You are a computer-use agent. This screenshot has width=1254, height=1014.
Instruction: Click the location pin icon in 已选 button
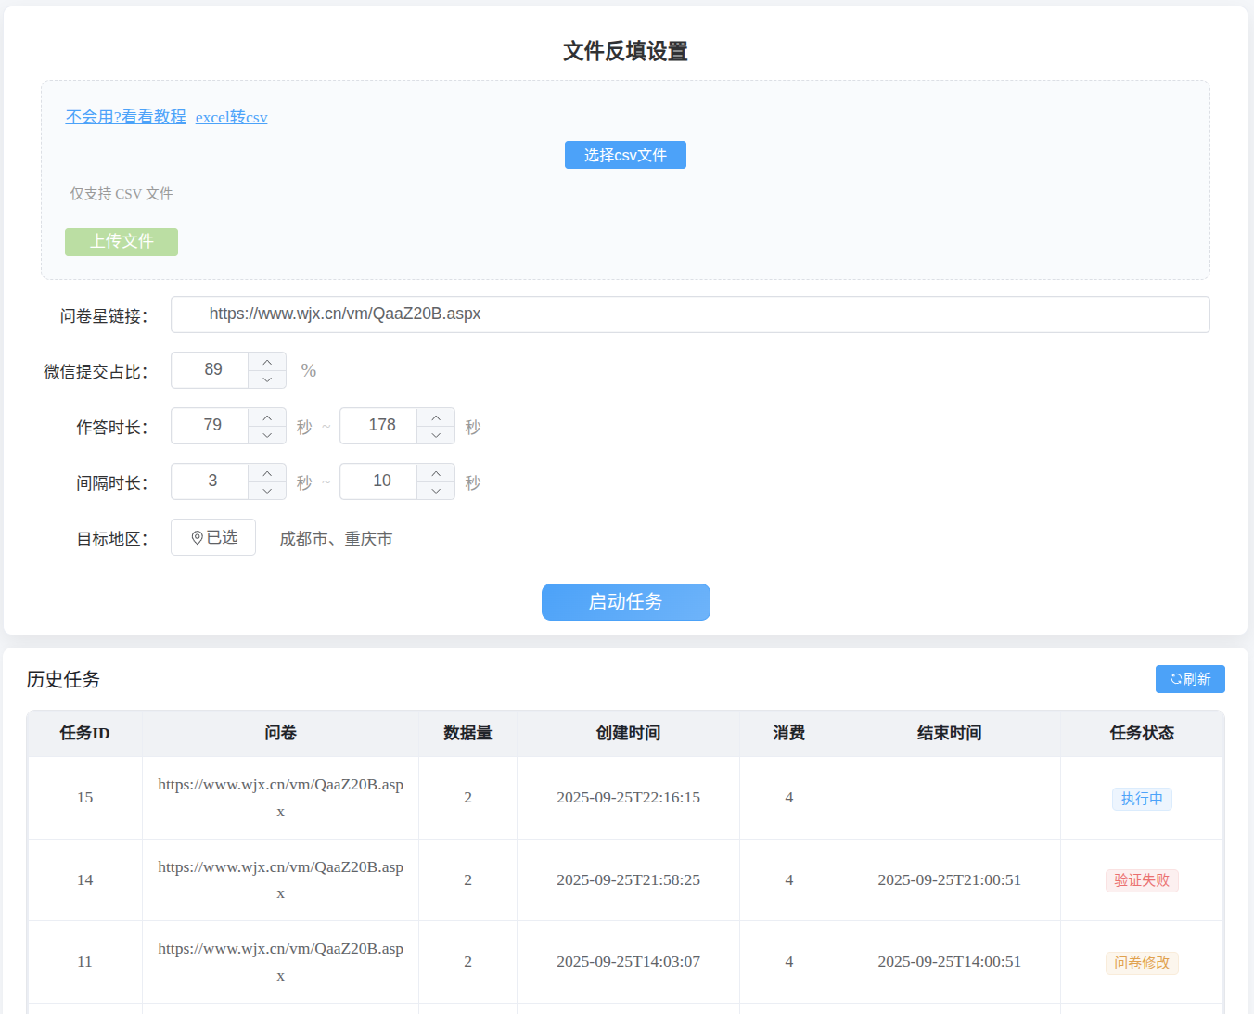(x=197, y=537)
